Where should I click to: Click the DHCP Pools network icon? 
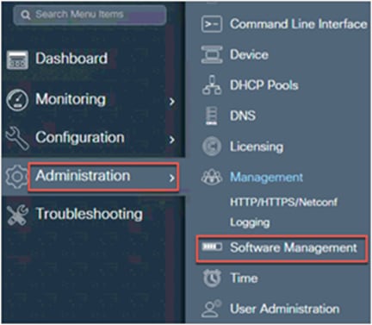[x=212, y=85]
